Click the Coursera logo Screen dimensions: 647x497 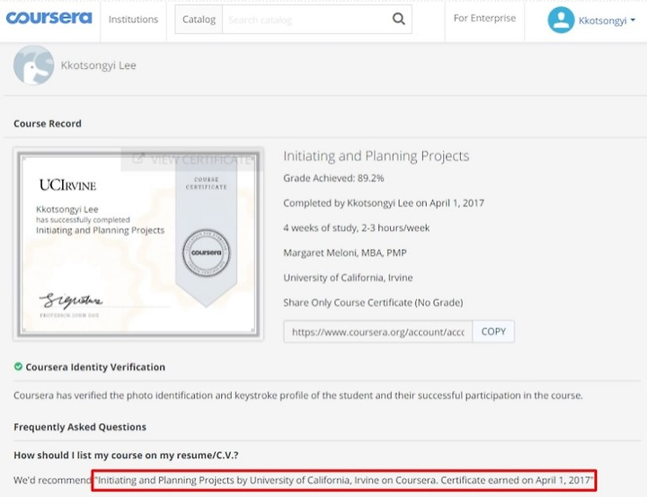49,19
